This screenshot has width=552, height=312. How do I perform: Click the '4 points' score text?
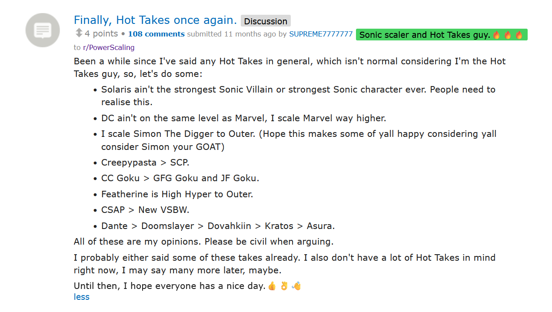(101, 33)
